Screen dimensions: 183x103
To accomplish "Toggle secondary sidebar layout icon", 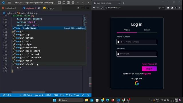I will coord(68,3).
